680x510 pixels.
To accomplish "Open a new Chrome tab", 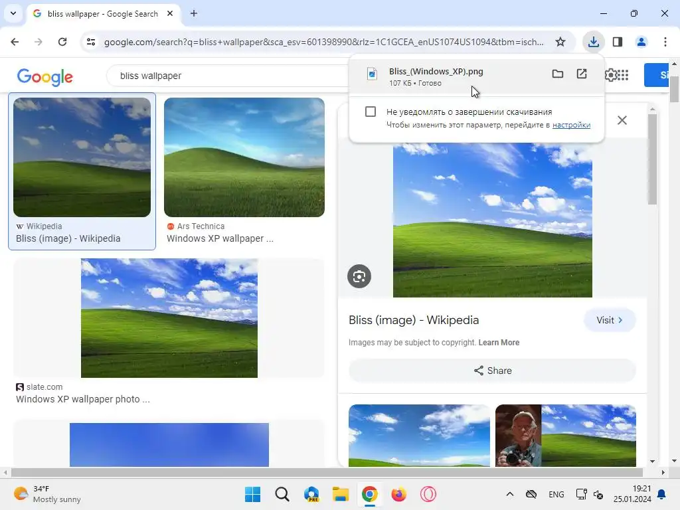I will point(194,13).
